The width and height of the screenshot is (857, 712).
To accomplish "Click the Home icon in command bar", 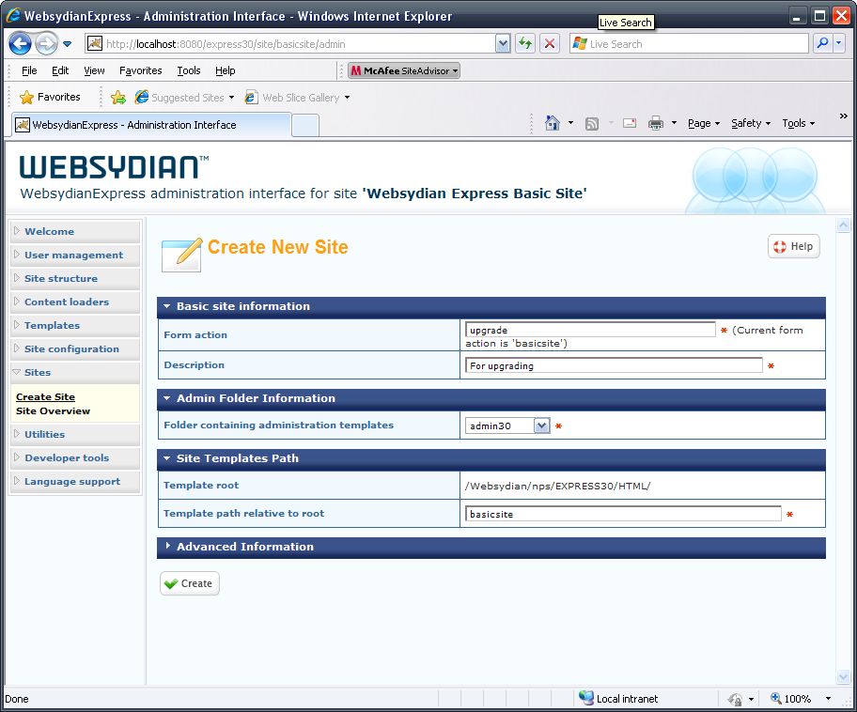I will point(553,123).
